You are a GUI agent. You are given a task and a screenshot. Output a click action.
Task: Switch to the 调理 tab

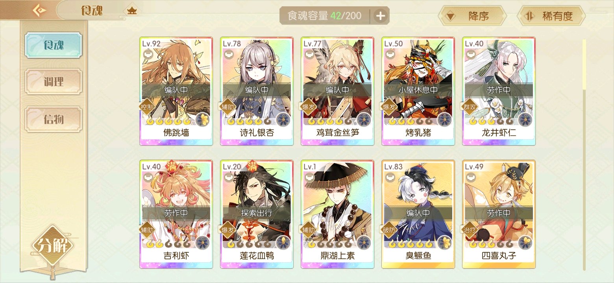pyautogui.click(x=54, y=82)
